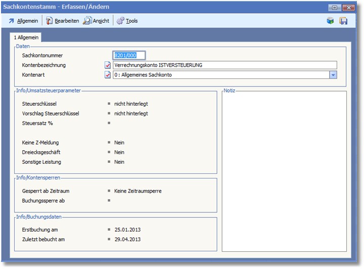Click the books icon in the toolbar
The height and width of the screenshot is (269, 364).
coord(330,21)
